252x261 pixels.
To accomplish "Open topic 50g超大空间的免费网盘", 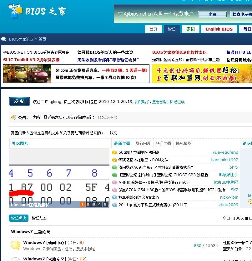I will [139, 152].
